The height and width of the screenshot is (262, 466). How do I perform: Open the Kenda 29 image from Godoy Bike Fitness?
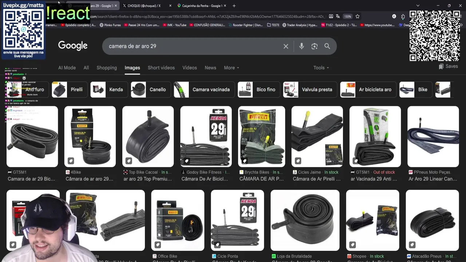click(206, 136)
